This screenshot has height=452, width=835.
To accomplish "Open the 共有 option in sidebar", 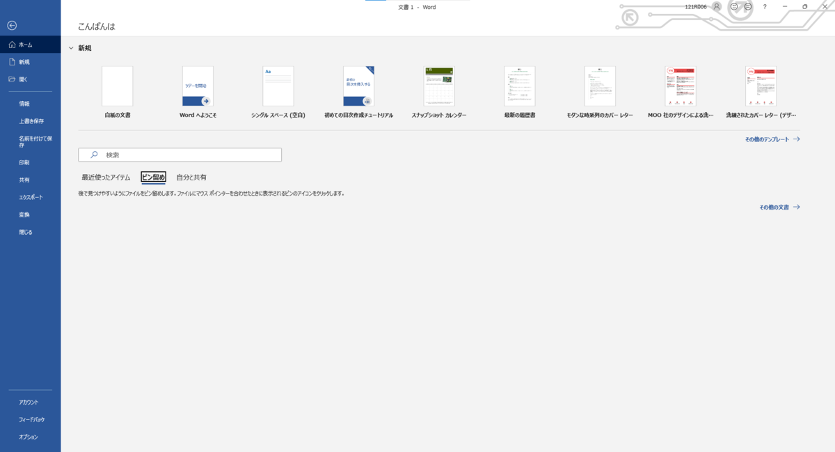I will coord(31,180).
